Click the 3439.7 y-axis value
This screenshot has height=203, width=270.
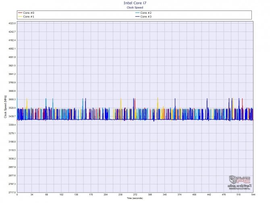click(x=12, y=116)
